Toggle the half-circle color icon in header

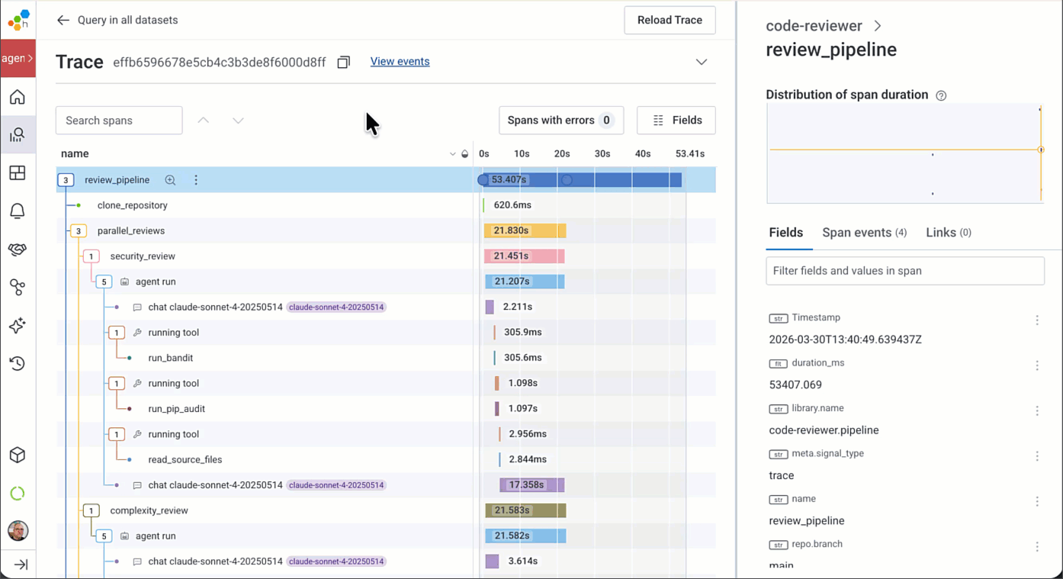click(x=465, y=154)
